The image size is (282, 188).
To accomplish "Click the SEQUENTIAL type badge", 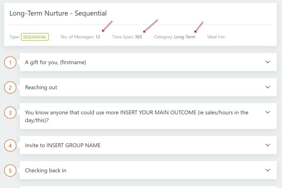I will pyautogui.click(x=35, y=37).
